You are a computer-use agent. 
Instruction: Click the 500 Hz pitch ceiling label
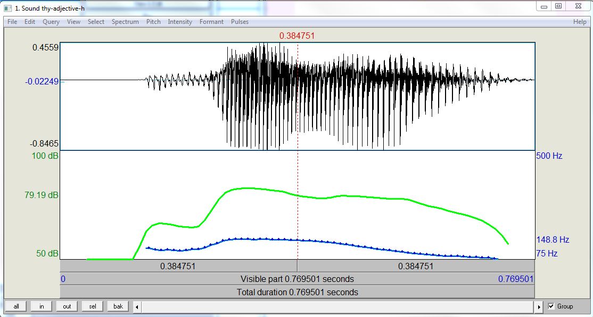tap(549, 156)
